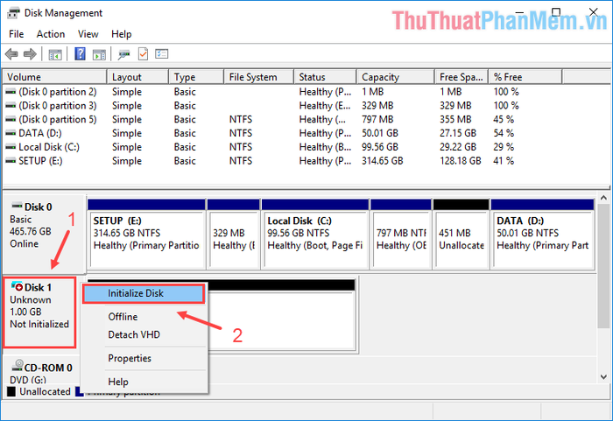Viewport: 613px width, 421px height.
Task: Click the blue Help question mark icon
Action: coord(81,54)
